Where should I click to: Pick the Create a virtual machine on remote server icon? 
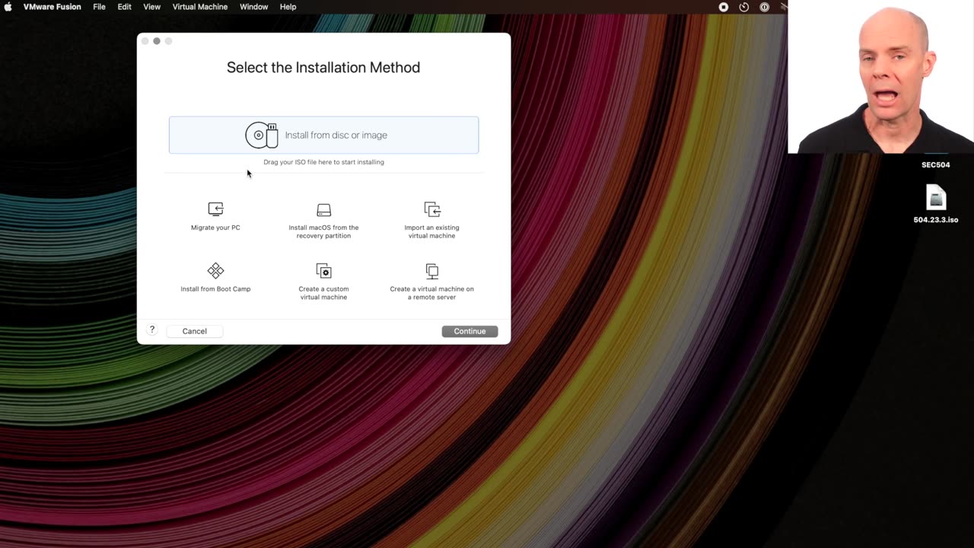pyautogui.click(x=431, y=271)
